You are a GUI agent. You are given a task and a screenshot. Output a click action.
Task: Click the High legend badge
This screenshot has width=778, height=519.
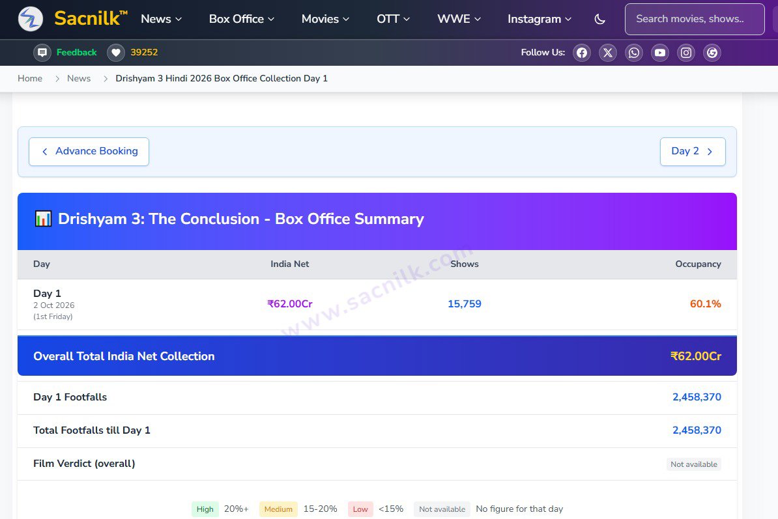click(205, 509)
